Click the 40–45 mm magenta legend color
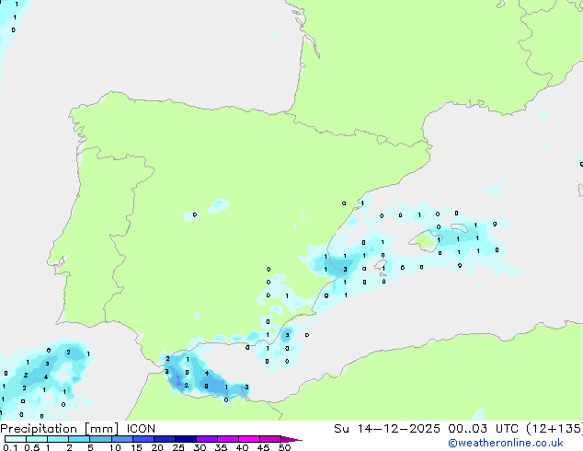The width and height of the screenshot is (583, 451). [x=249, y=439]
